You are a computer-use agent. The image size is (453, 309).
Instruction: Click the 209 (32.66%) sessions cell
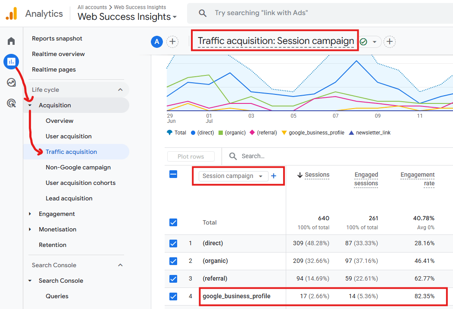(311, 261)
